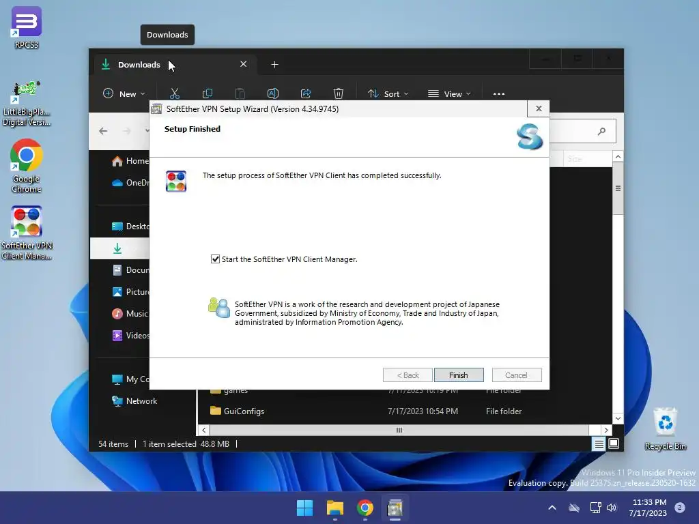Open the notification badge in the tray
The height and width of the screenshot is (524, 699).
pos(680,508)
